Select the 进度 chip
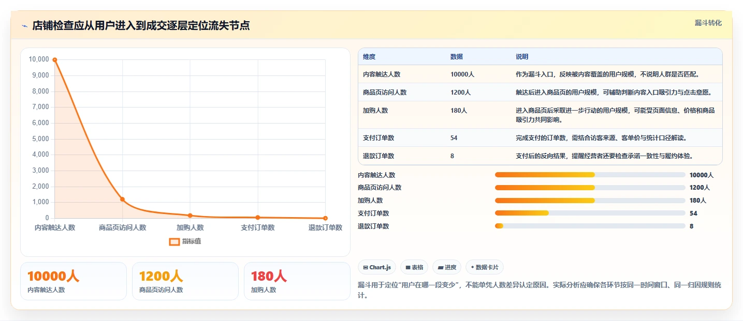This screenshot has height=321, width=743. [x=447, y=267]
